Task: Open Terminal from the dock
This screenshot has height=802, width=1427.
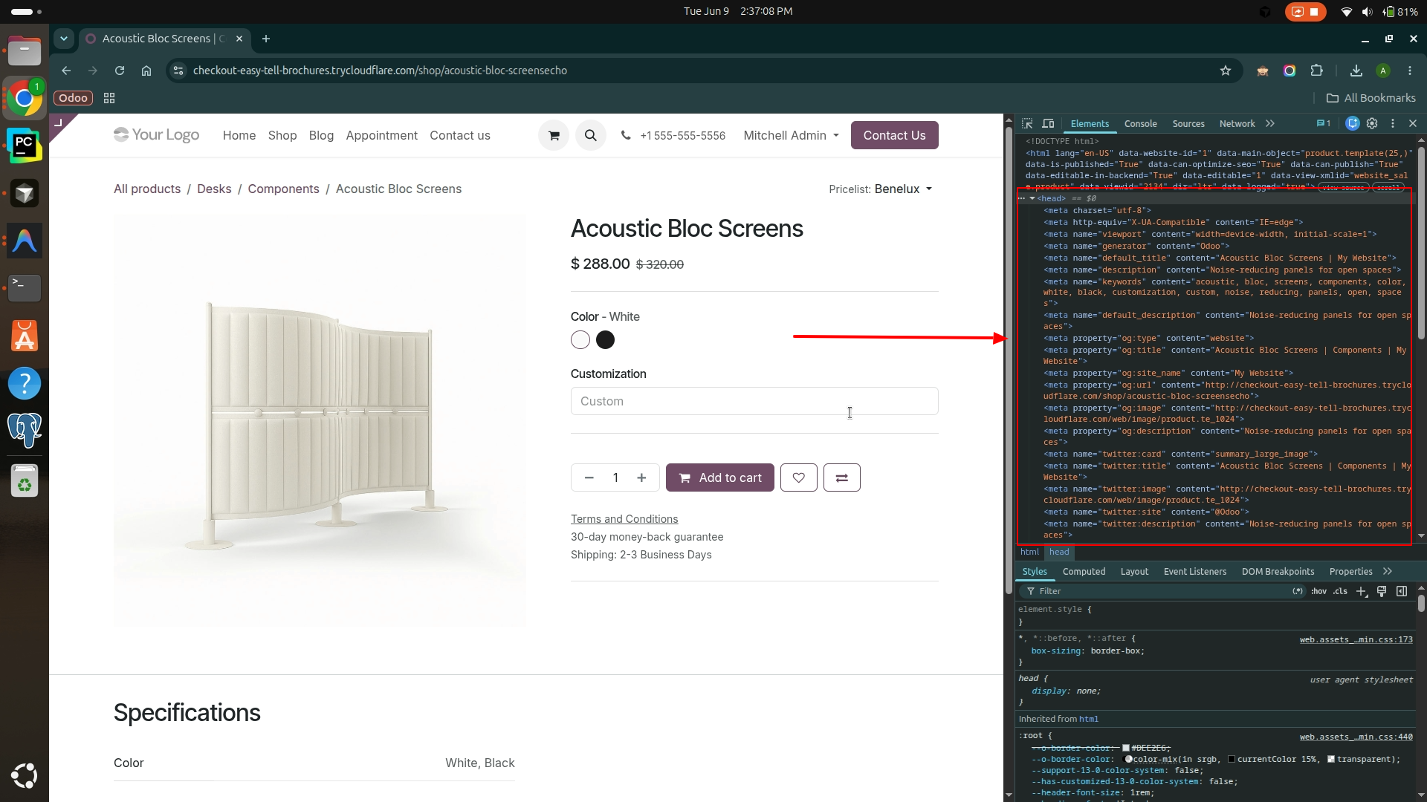Action: (x=25, y=287)
